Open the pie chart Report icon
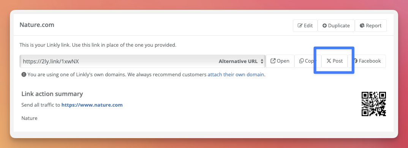The height and width of the screenshot is (148, 408). pyautogui.click(x=362, y=25)
